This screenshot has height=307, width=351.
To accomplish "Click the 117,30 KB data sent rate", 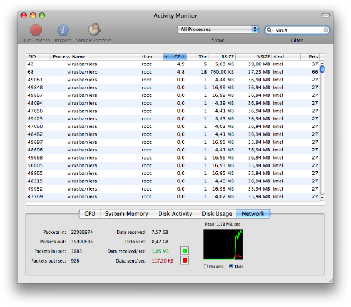I will [163, 261].
